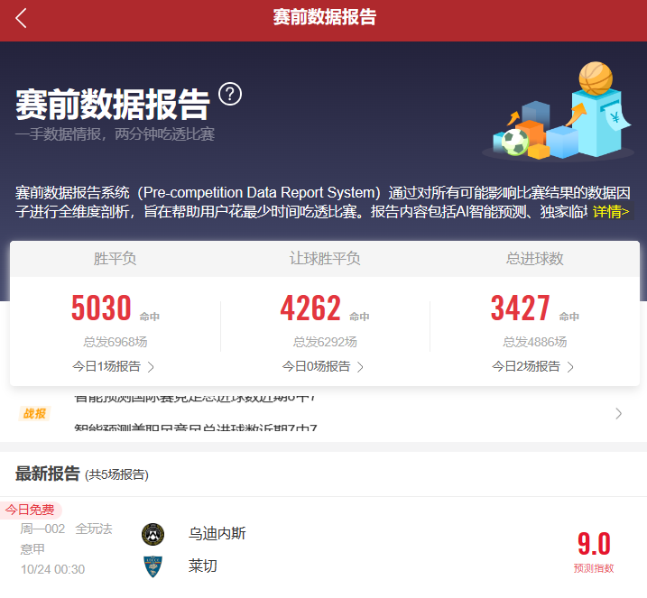The width and height of the screenshot is (647, 598).
Task: Open the 莱切 team name
Action: [203, 566]
